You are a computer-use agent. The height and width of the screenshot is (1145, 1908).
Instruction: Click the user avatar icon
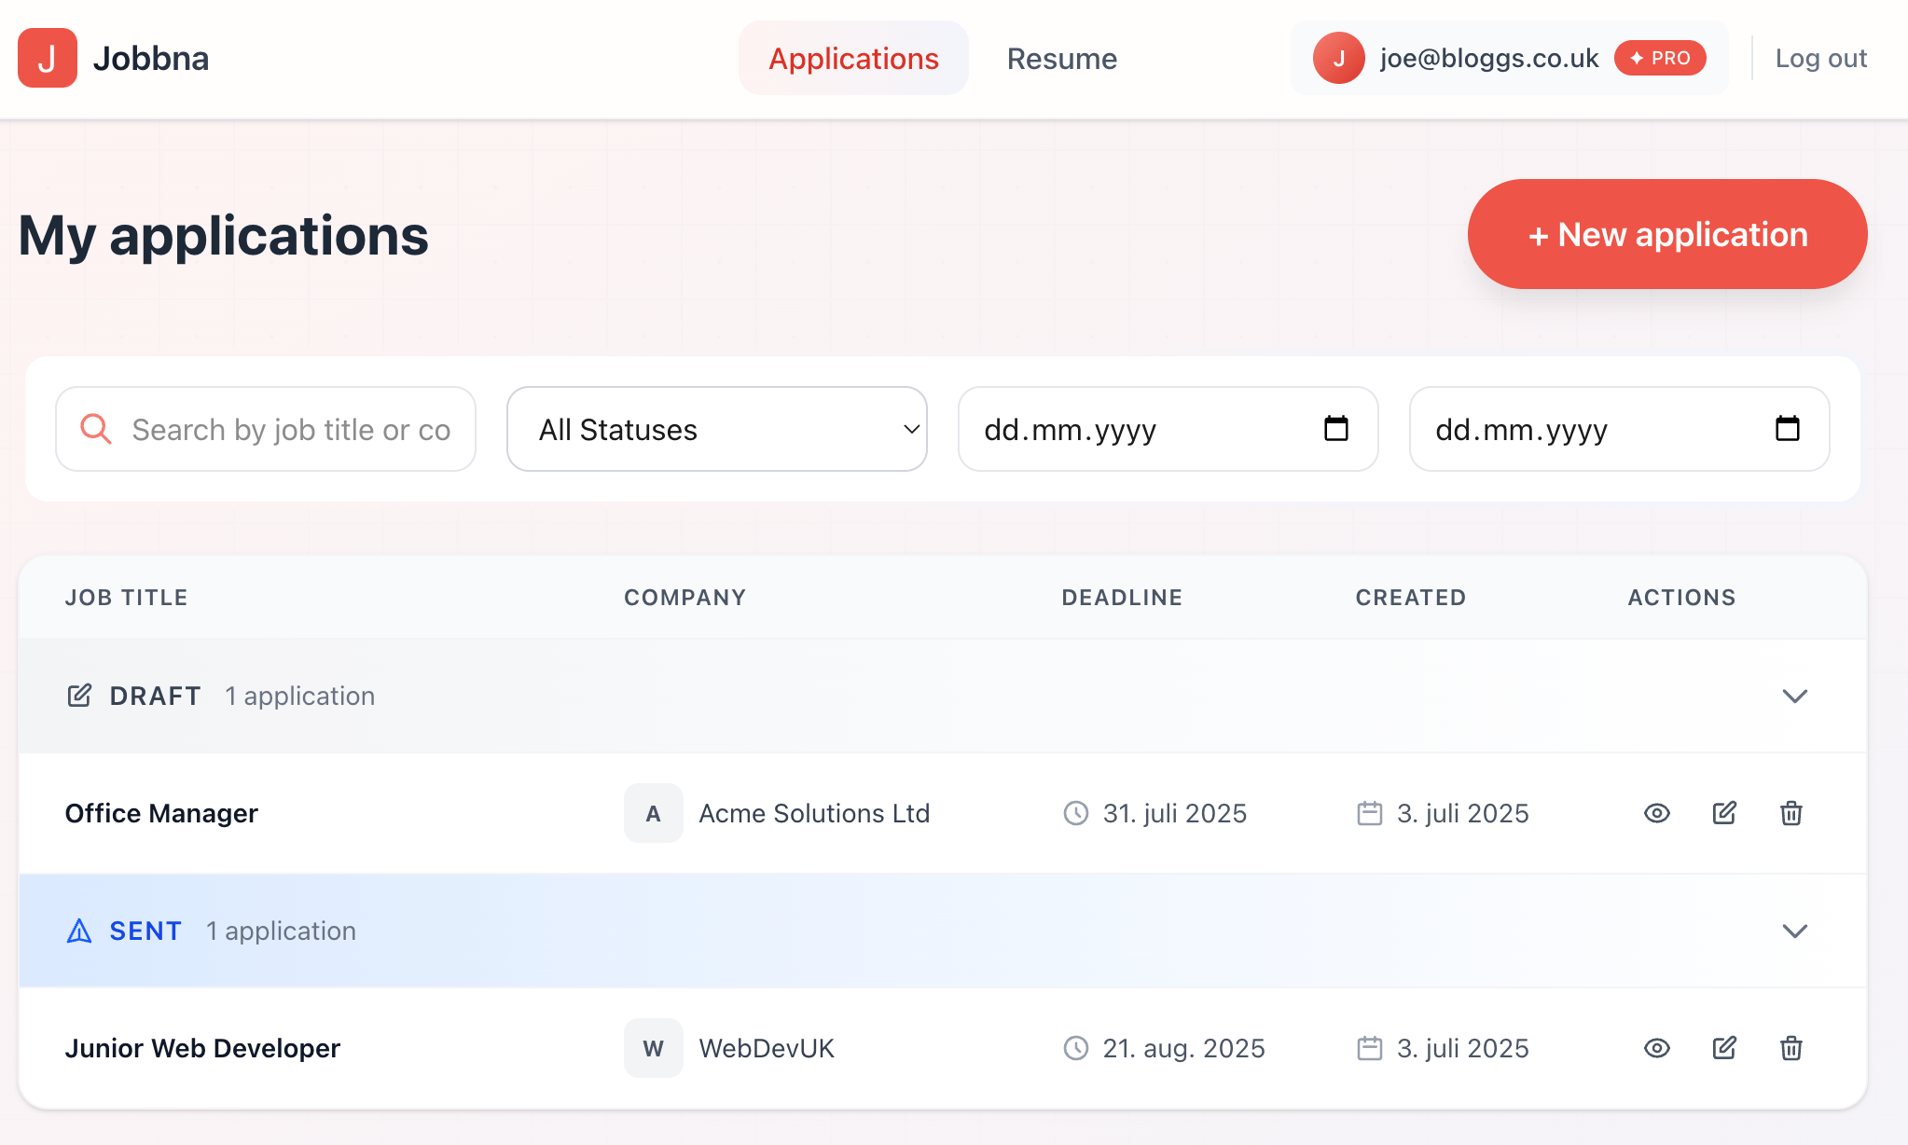pos(1338,58)
